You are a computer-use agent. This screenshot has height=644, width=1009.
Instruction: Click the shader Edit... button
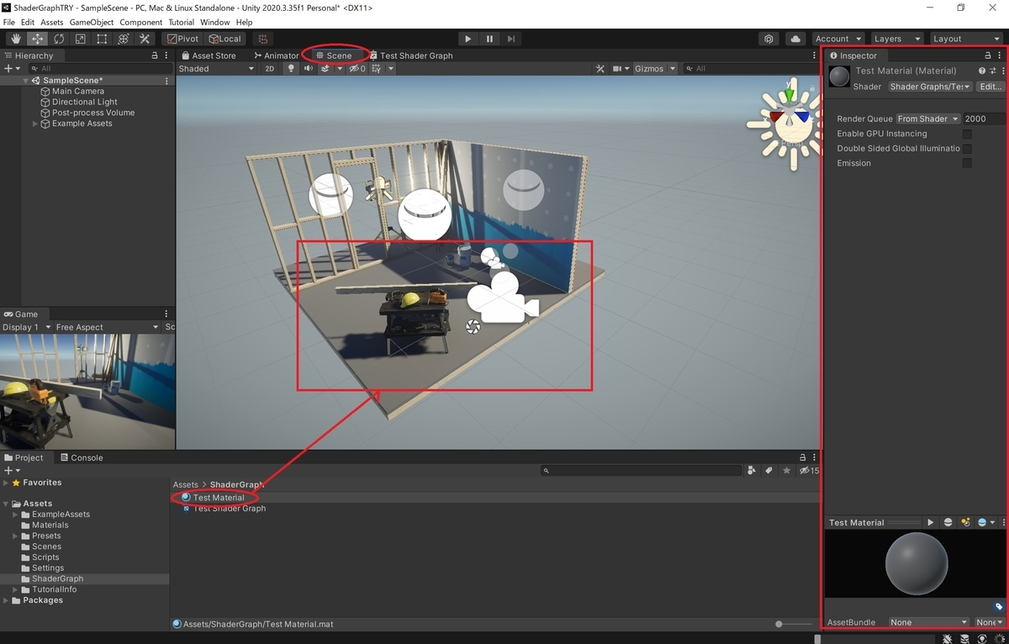(x=991, y=87)
